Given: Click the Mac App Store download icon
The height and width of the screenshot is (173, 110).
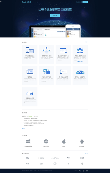Looking at the screenshot, I should coord(46,141).
